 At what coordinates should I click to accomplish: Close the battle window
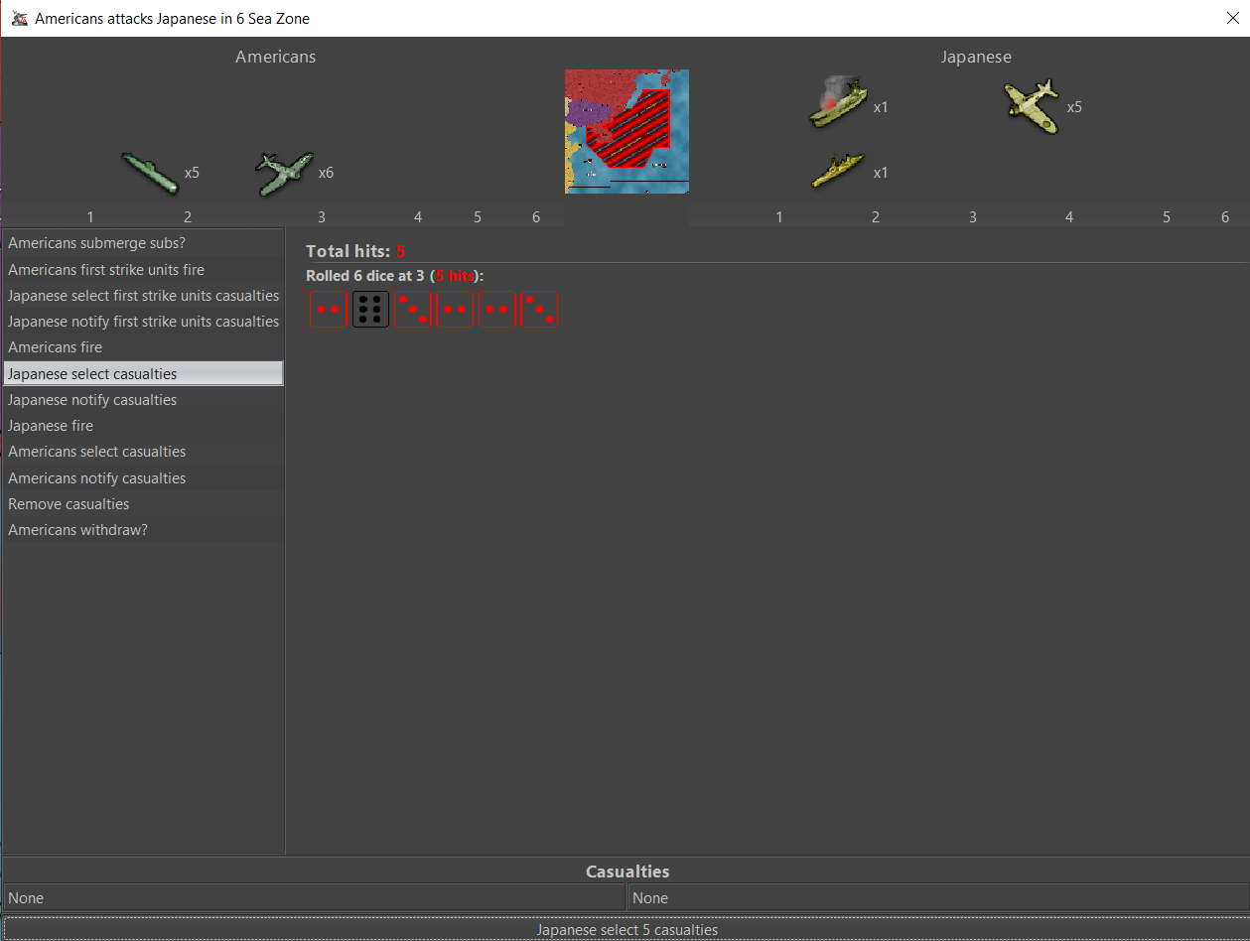tap(1232, 18)
